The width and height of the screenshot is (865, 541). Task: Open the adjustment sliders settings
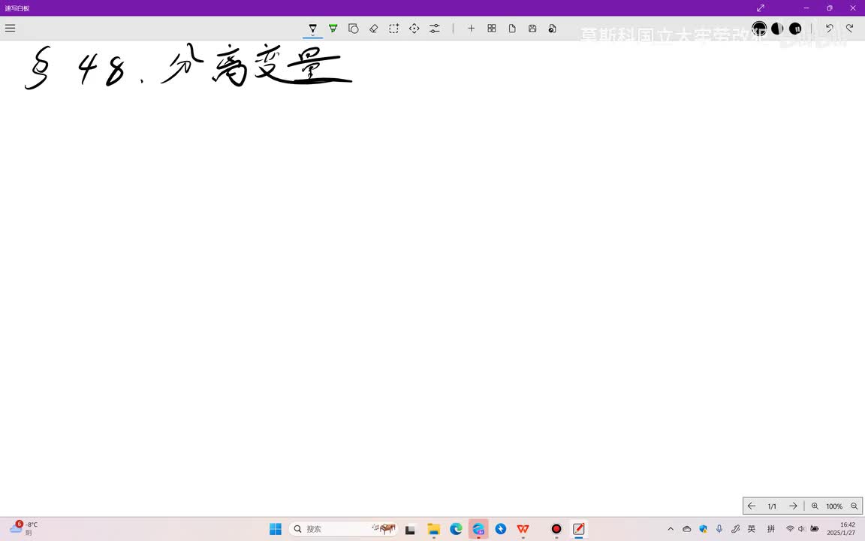[435, 28]
